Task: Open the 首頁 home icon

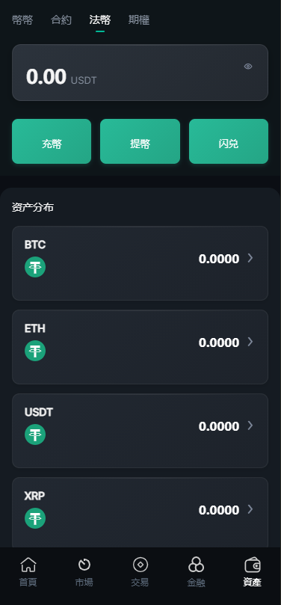Action: (x=28, y=565)
